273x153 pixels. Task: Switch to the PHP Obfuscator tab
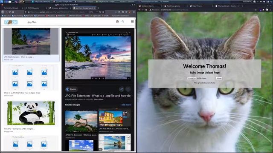point(36,8)
